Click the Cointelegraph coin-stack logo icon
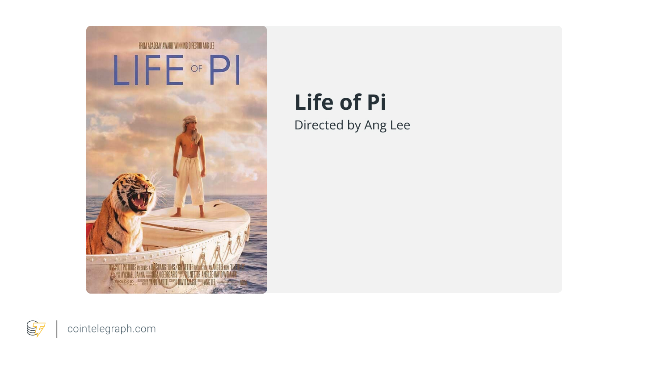This screenshot has width=648, height=365. (x=36, y=329)
